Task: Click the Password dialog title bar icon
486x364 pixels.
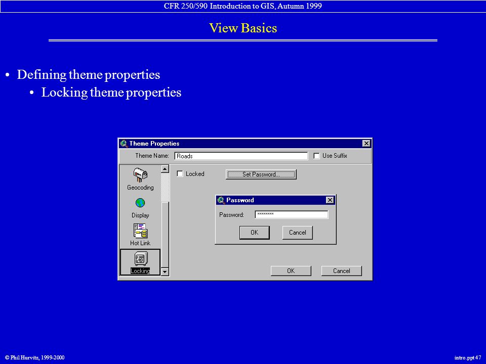Action: (x=221, y=200)
